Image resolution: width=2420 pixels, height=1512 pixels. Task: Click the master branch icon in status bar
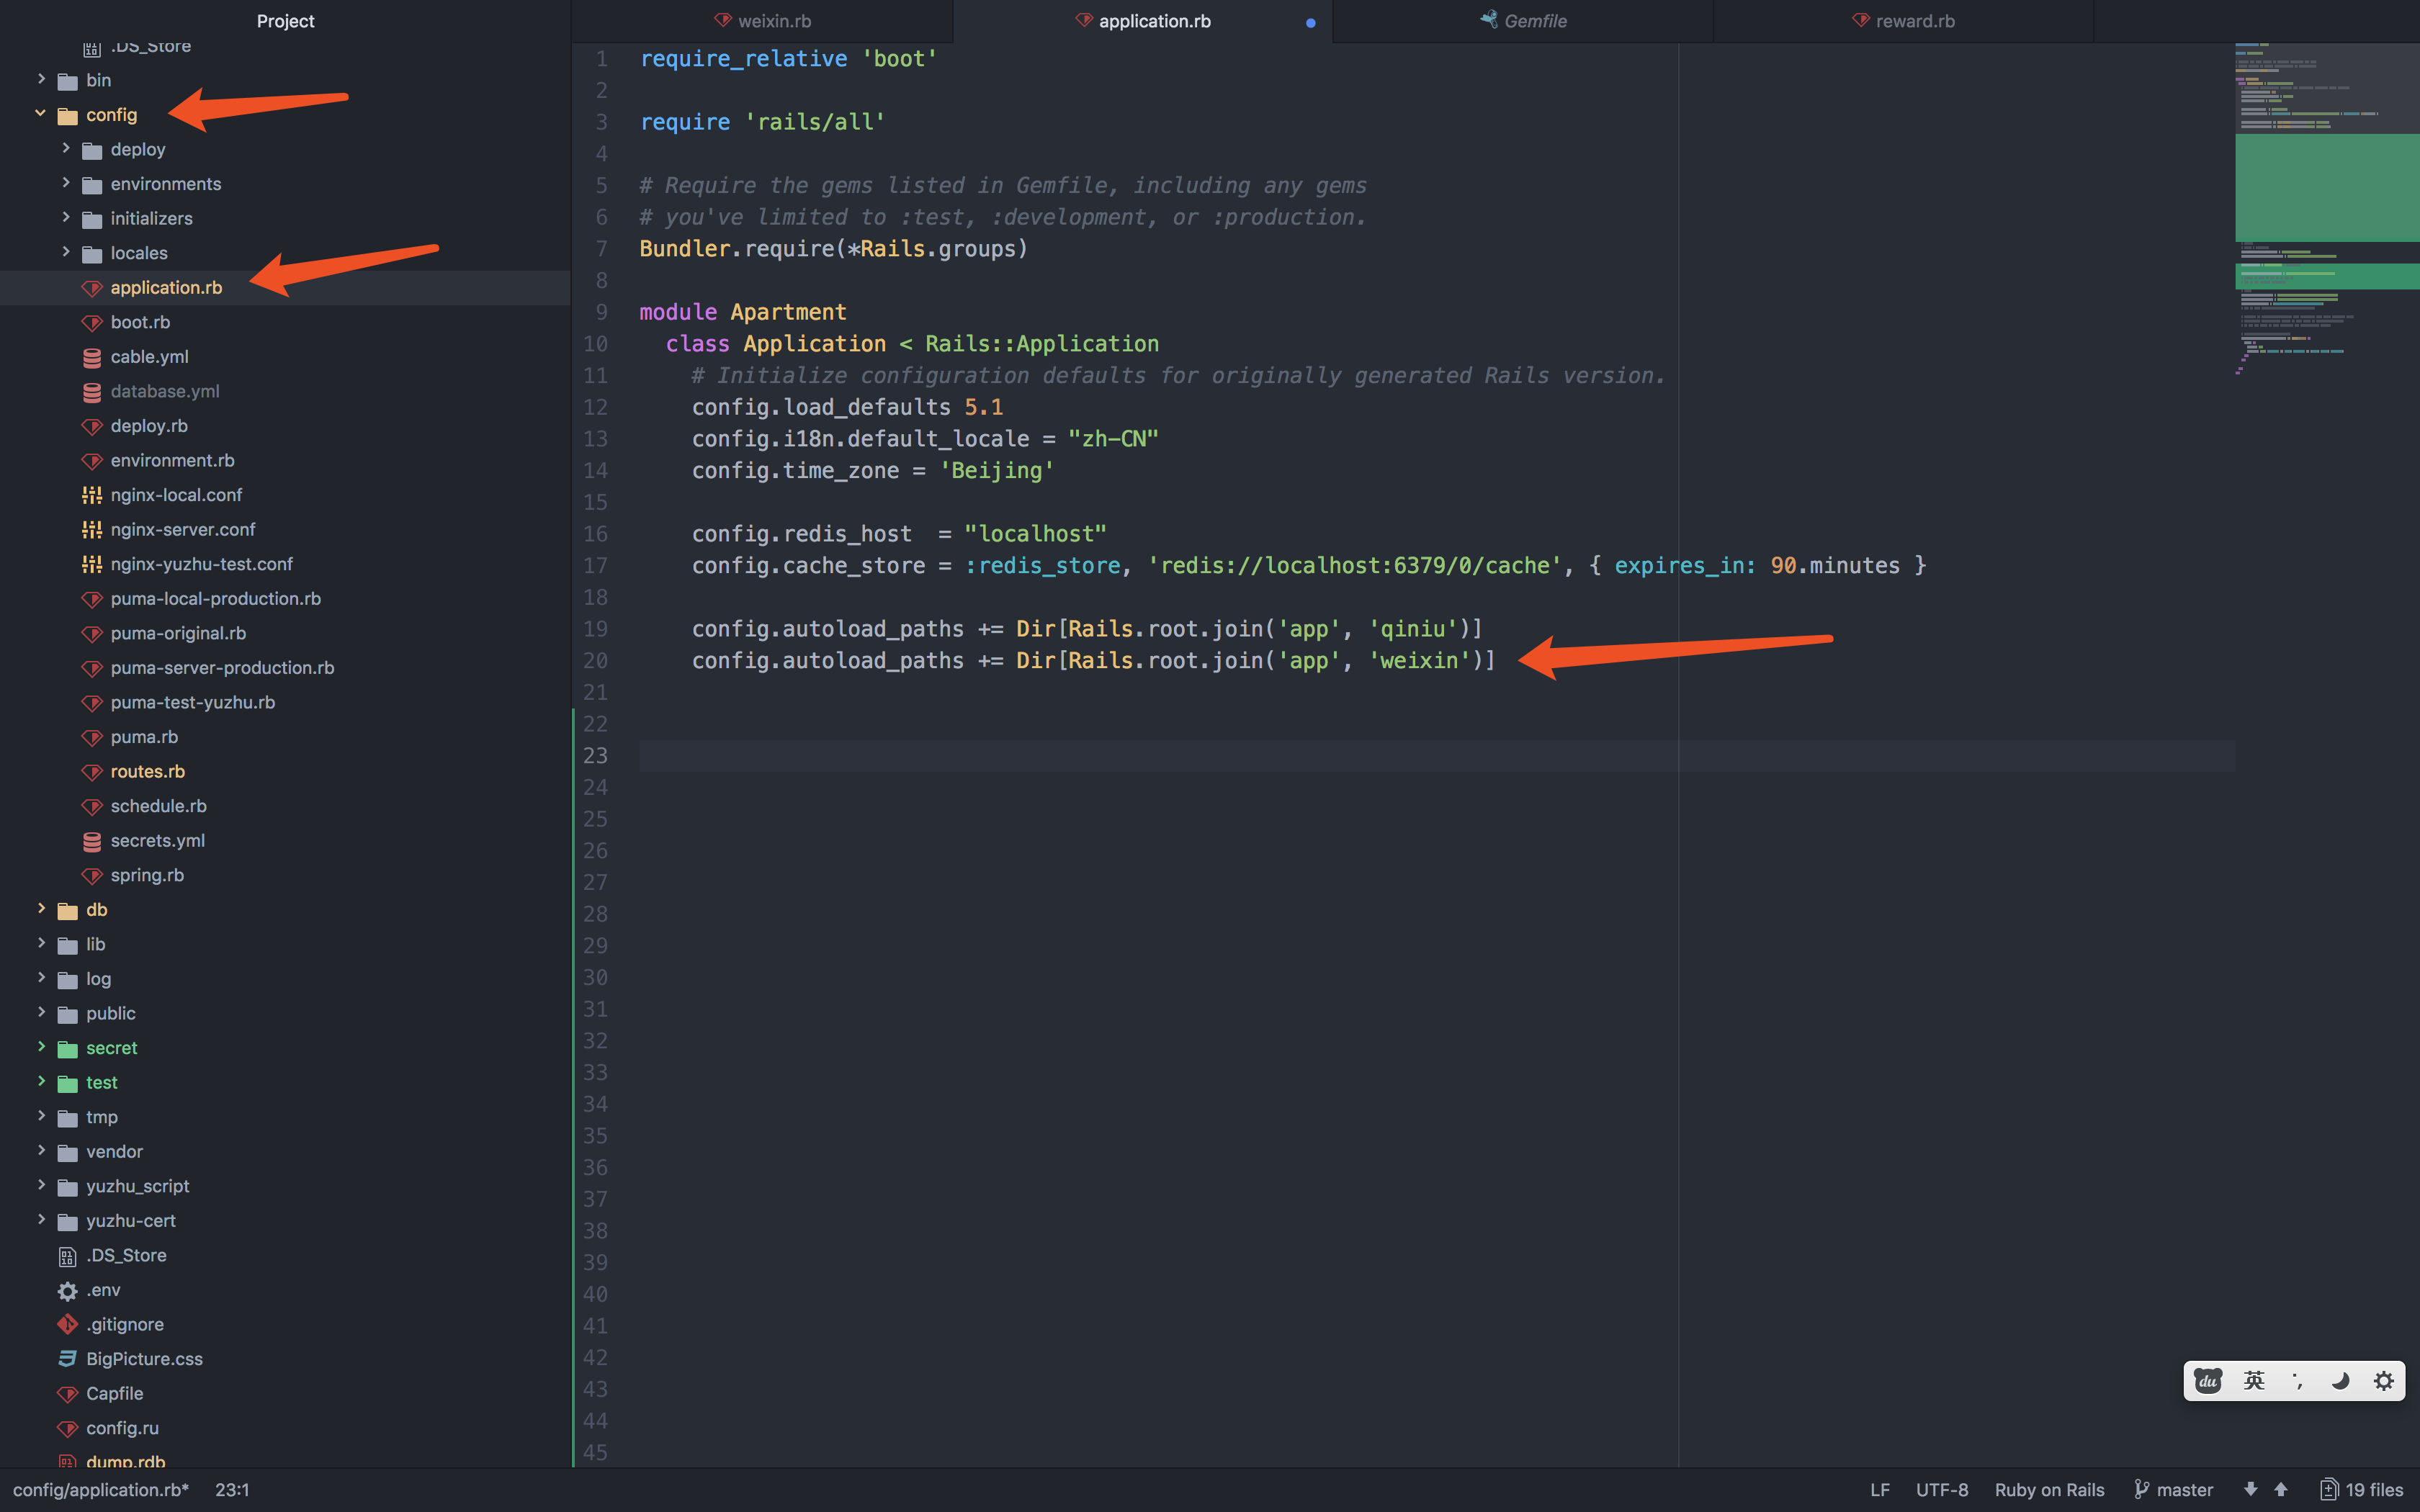(2142, 1489)
